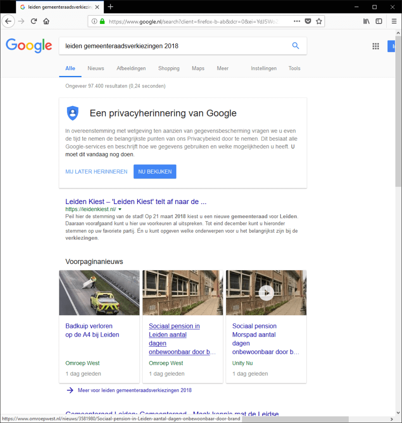402x423 pixels.
Task: Click Meer voor leiden gemeenteraadsverkiezingen 2018
Action: (x=135, y=390)
